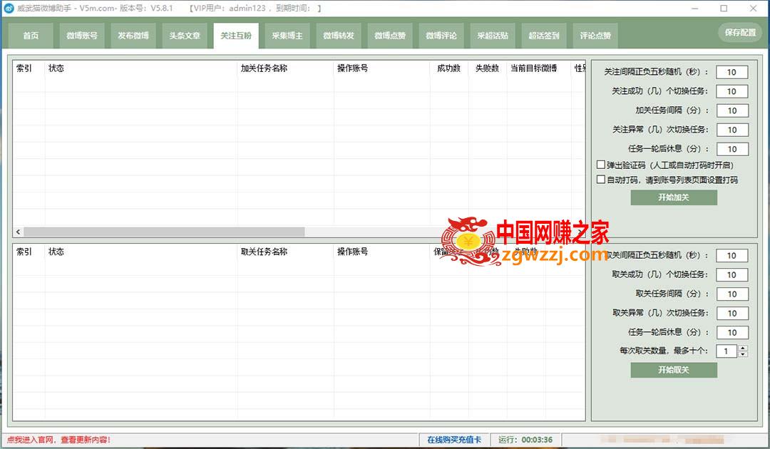
Task: Click 任务一轮后休息 field in the 加关 settings
Action: click(731, 149)
